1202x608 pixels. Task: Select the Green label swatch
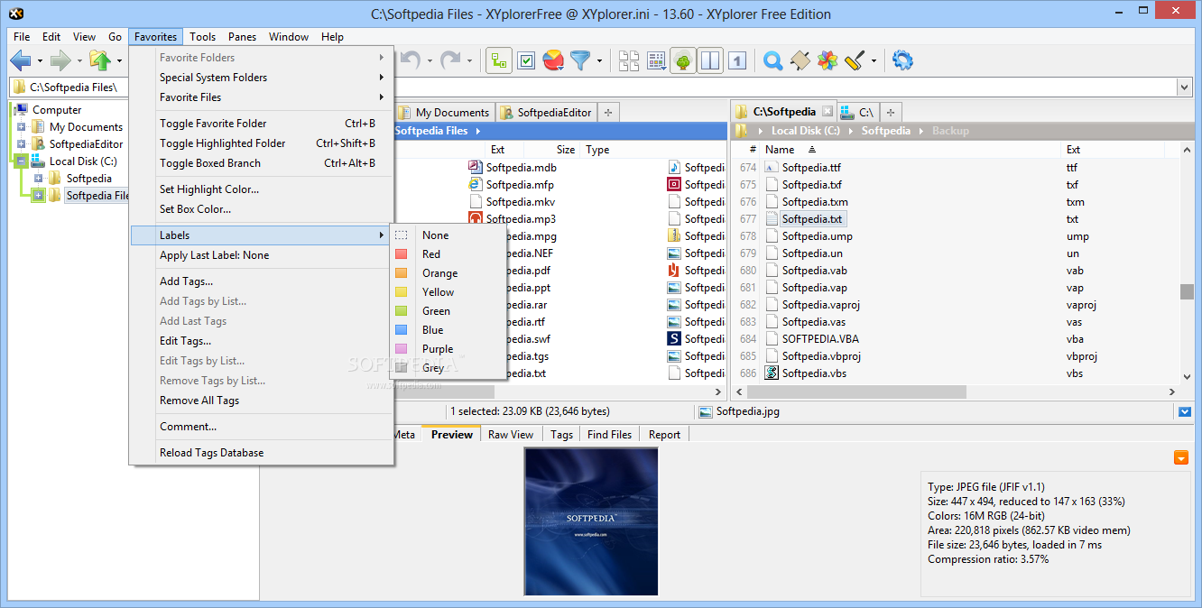(x=402, y=311)
